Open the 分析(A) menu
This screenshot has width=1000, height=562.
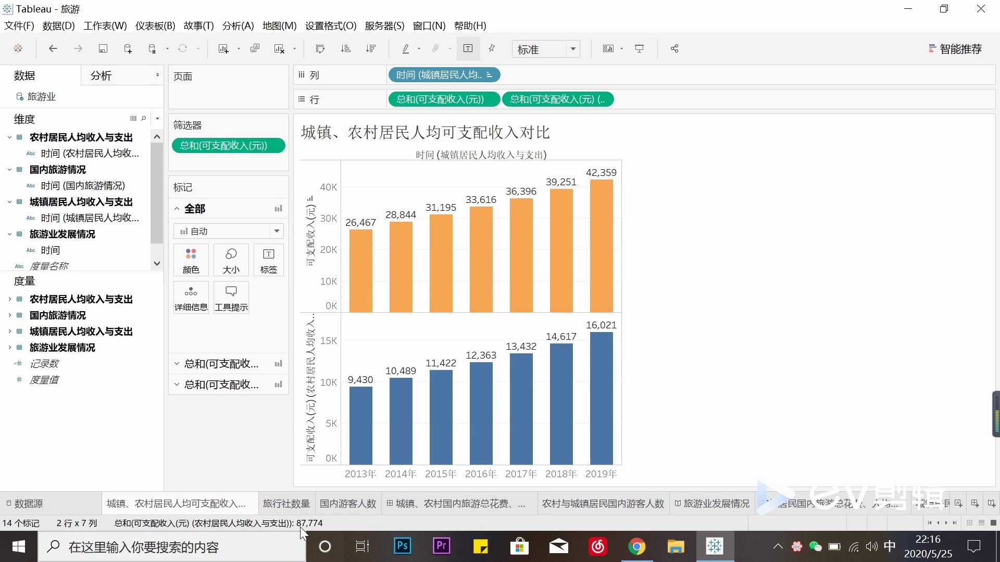(x=238, y=25)
